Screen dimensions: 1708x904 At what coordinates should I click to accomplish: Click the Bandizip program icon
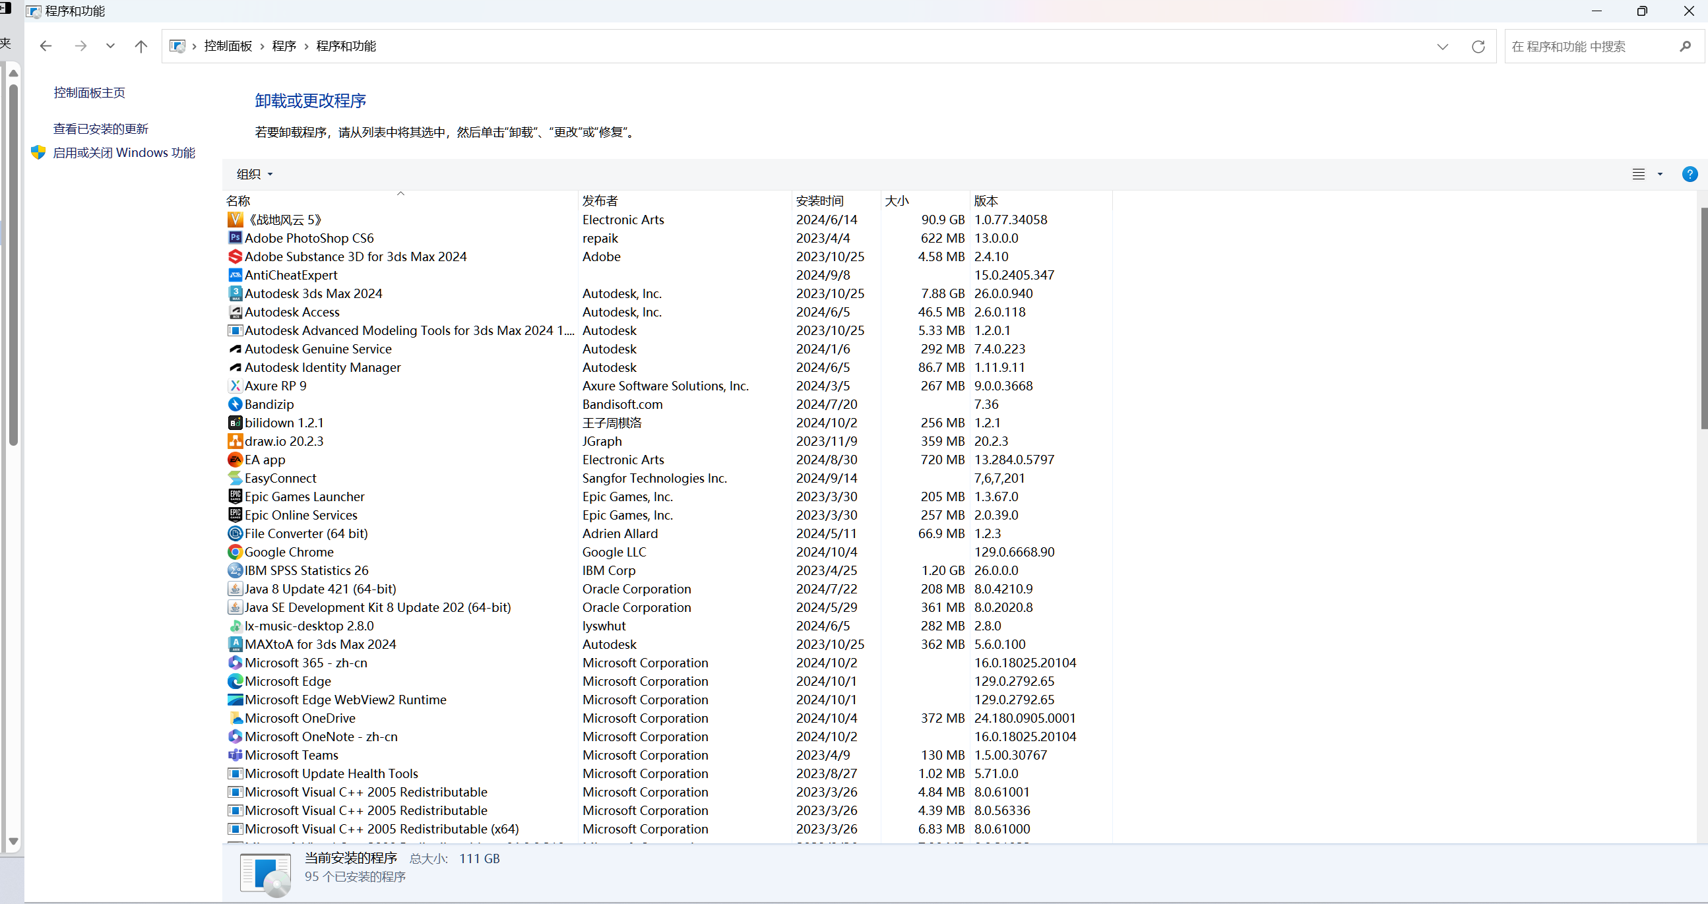click(x=235, y=404)
